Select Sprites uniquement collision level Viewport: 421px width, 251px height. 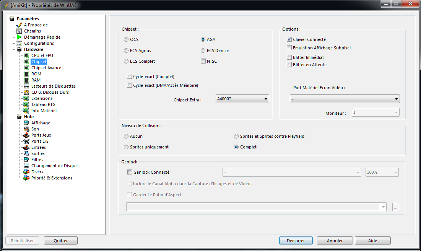(x=126, y=147)
